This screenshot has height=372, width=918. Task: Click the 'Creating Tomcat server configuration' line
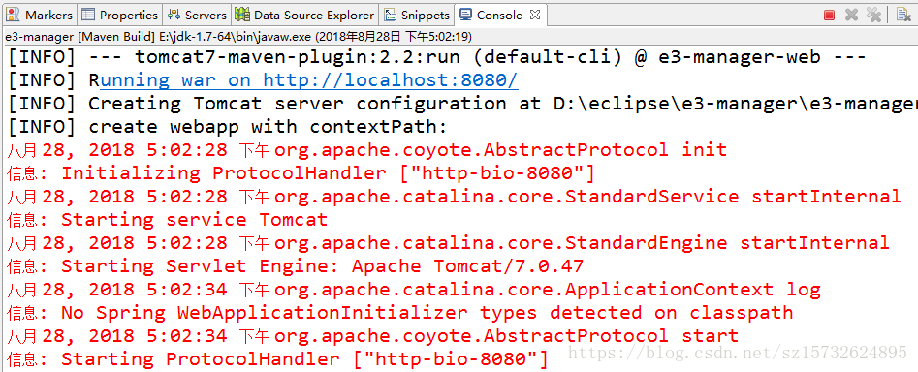[x=462, y=104]
